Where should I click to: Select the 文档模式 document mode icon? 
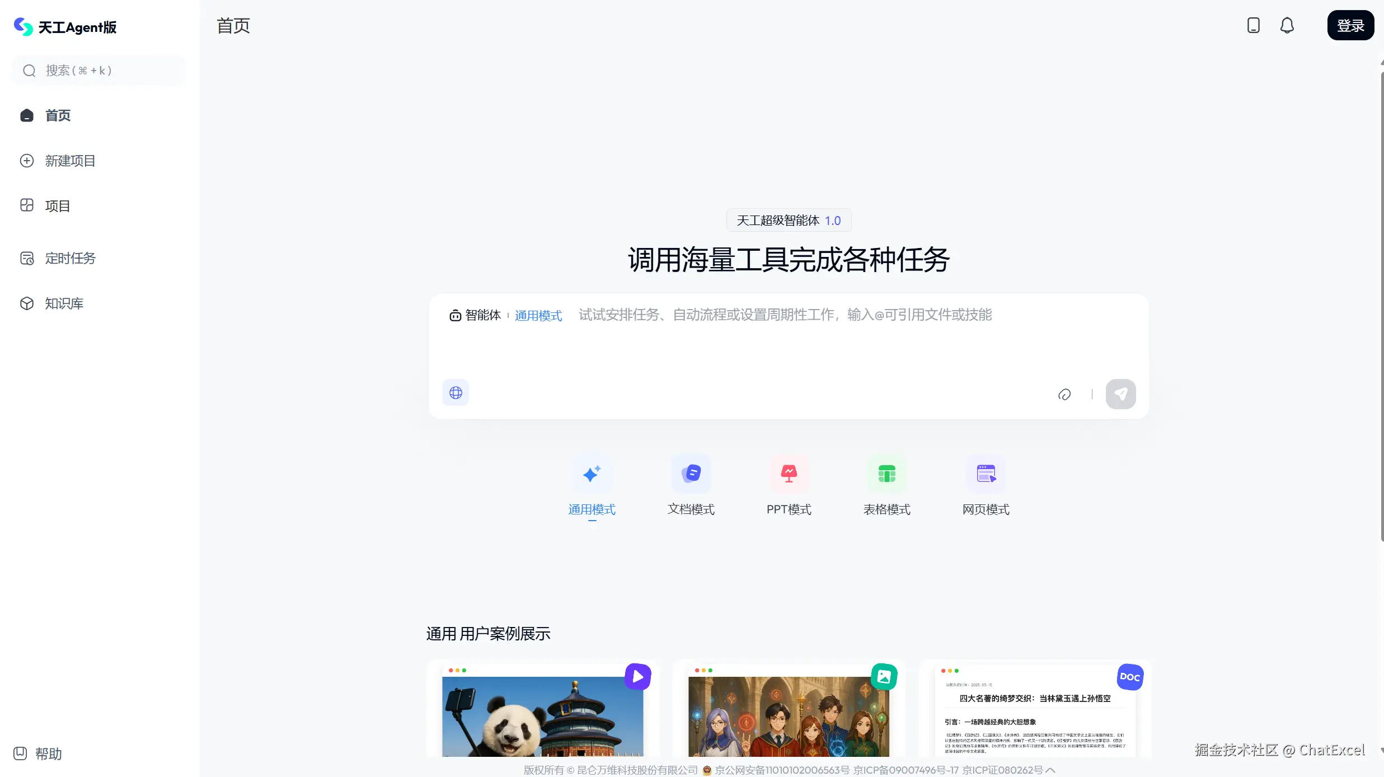(691, 474)
